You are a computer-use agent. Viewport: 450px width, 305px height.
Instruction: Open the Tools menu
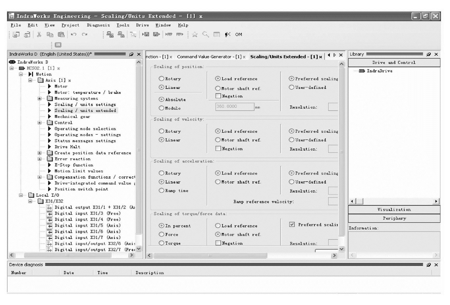[x=123, y=25]
